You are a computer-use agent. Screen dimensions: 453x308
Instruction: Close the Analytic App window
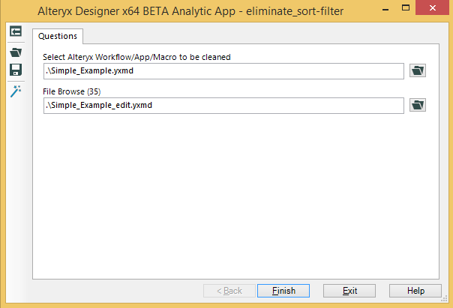[x=433, y=7]
